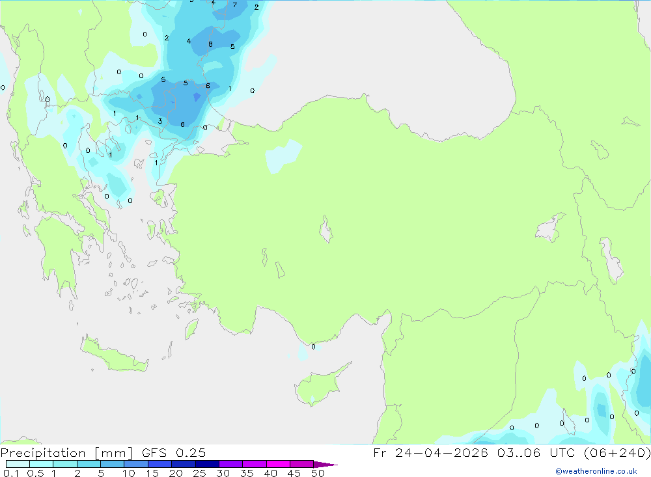This screenshot has height=477, width=651.
Task: Click the legend scale label '0.1'
Action: [x=11, y=473]
